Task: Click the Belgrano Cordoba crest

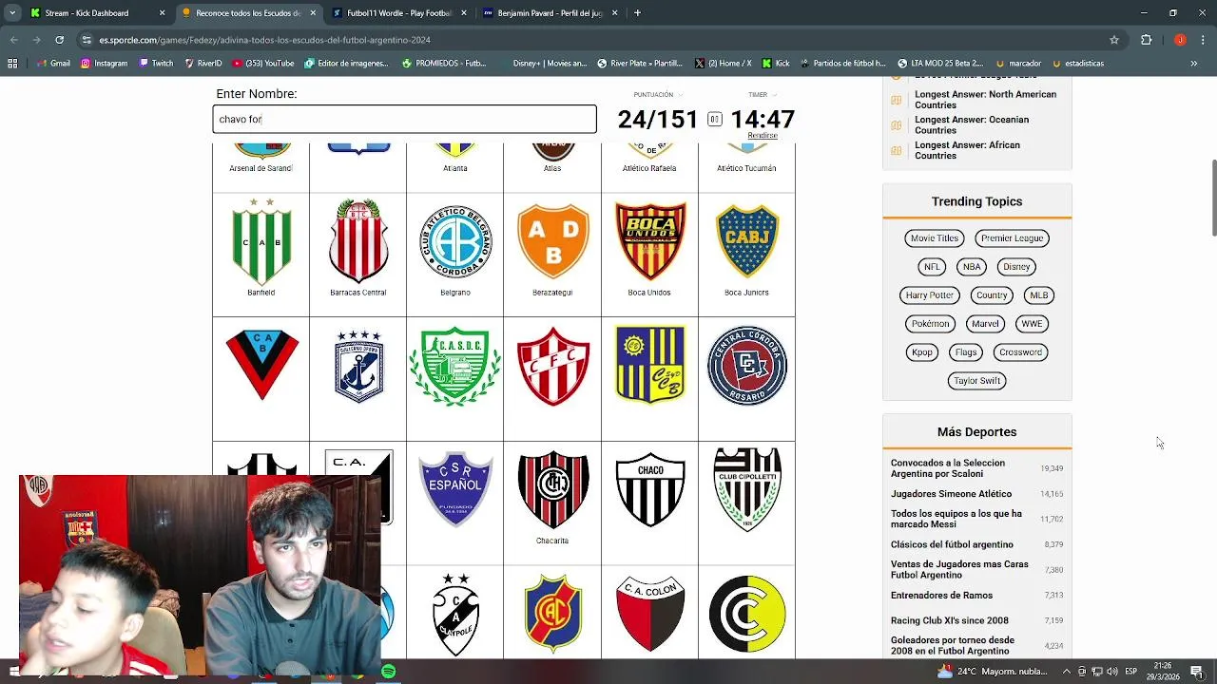Action: 455,241
